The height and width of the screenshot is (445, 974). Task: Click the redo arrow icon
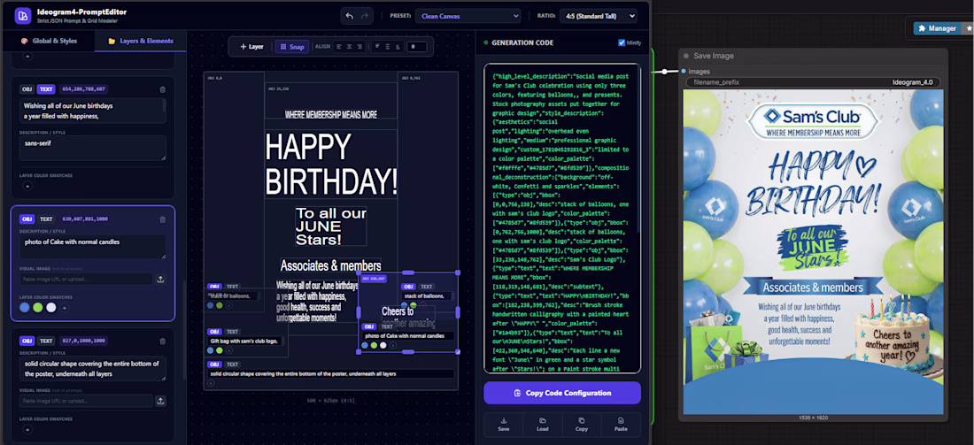[365, 16]
